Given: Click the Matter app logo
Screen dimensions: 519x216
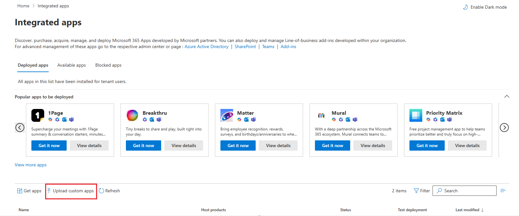Looking at the screenshot, I should (227, 115).
